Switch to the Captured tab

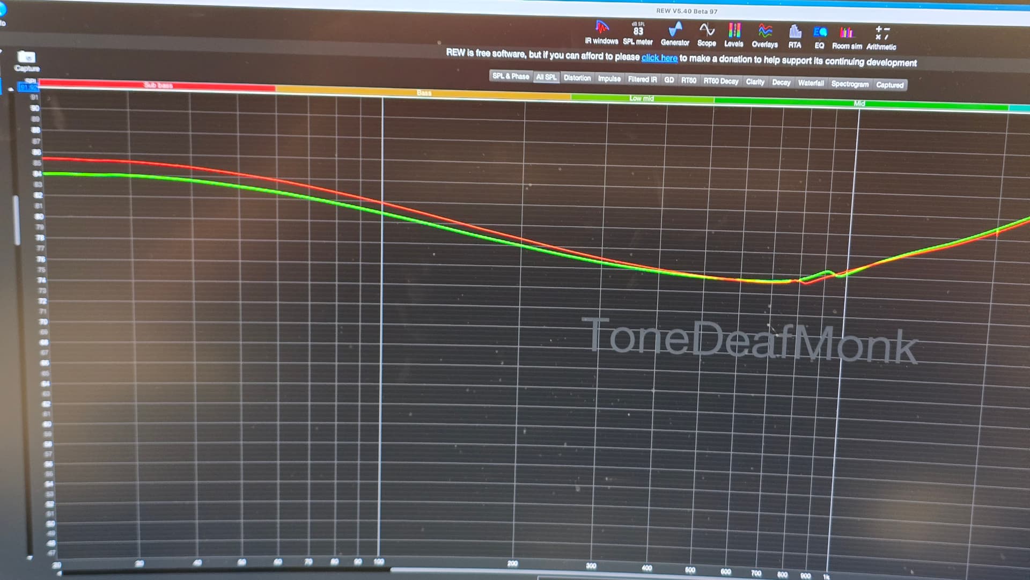pos(890,85)
